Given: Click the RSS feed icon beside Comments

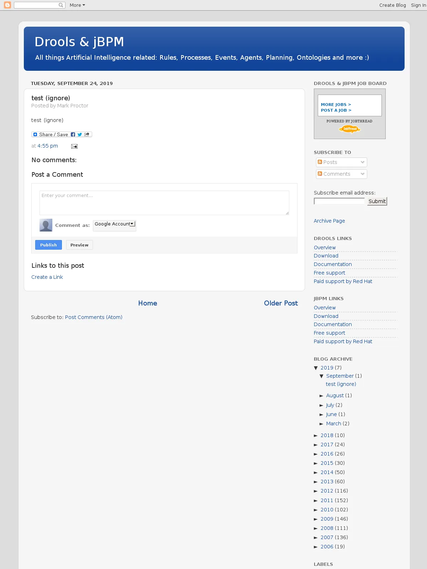Looking at the screenshot, I should click(x=320, y=174).
